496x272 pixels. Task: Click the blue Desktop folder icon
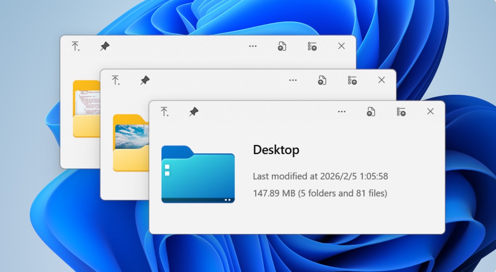point(198,174)
